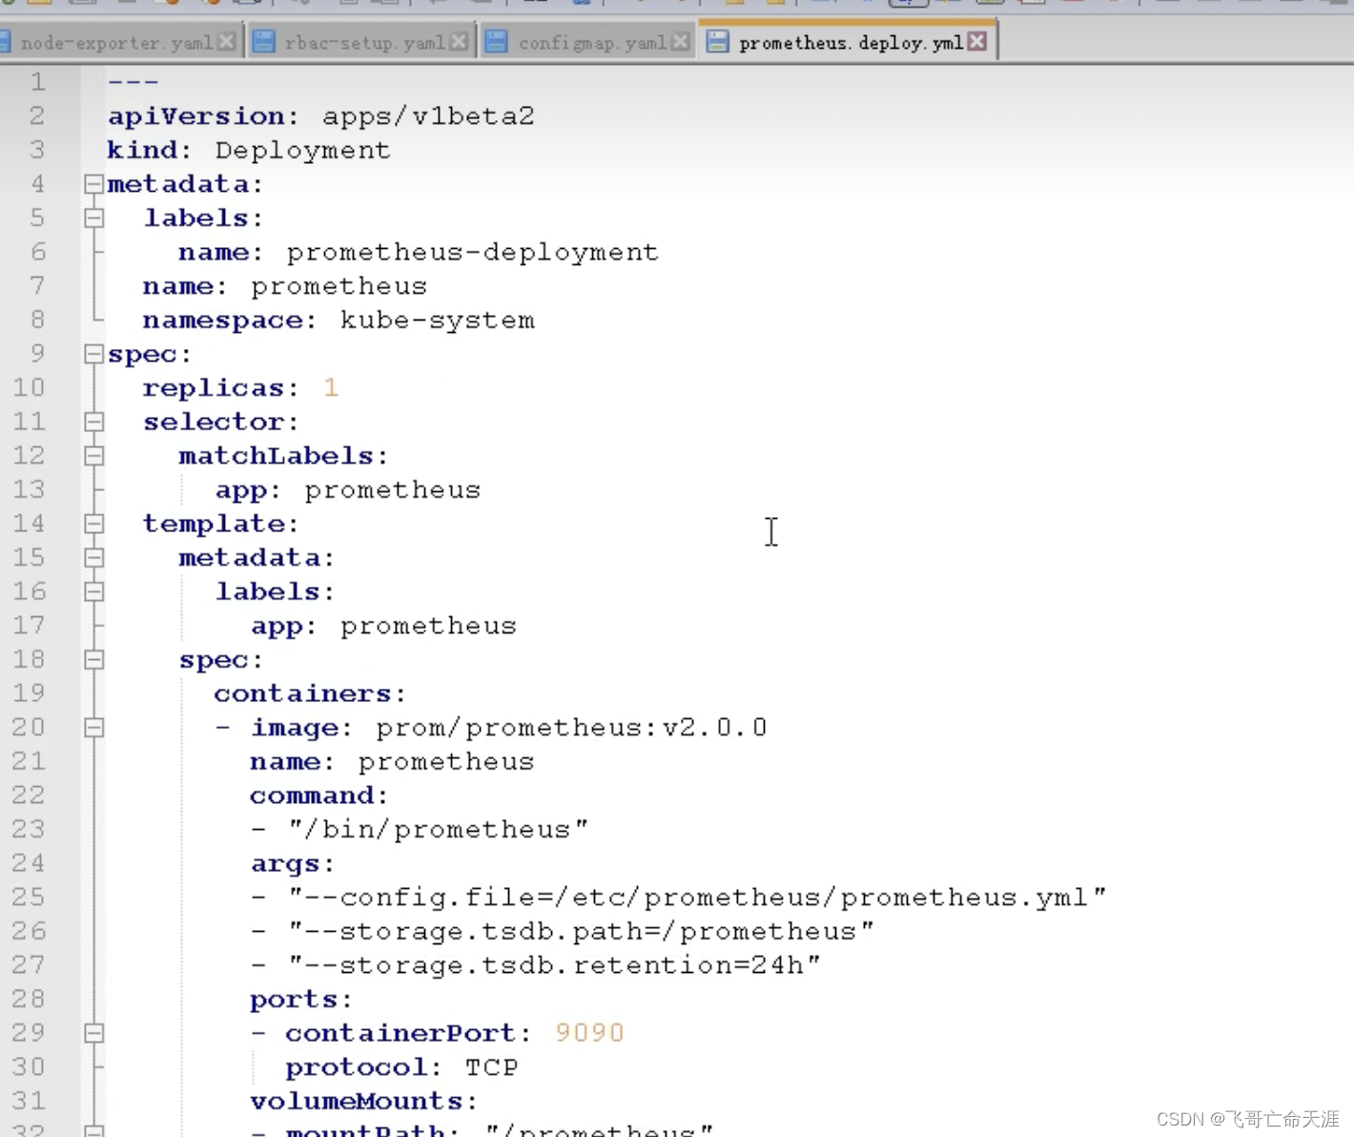Image resolution: width=1354 pixels, height=1137 pixels.
Task: Collapse the top-level metadata block on line 4
Action: 93,183
